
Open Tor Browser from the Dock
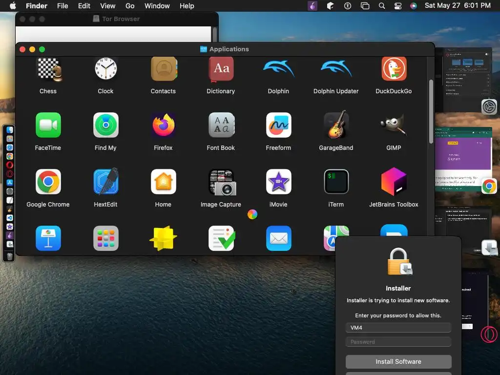click(10, 235)
